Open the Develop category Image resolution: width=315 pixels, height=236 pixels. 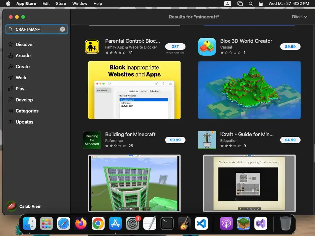(x=20, y=100)
